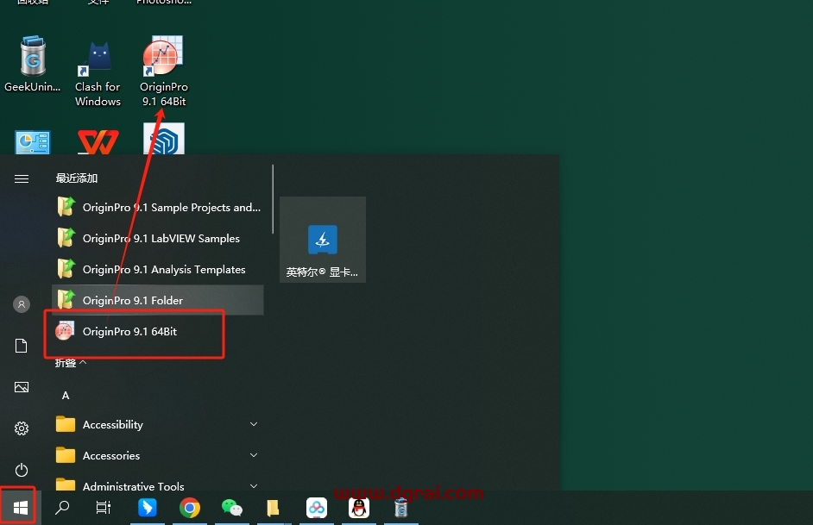The width and height of the screenshot is (813, 525).
Task: Open Settings gear in Start menu sidebar
Action: tap(22, 428)
